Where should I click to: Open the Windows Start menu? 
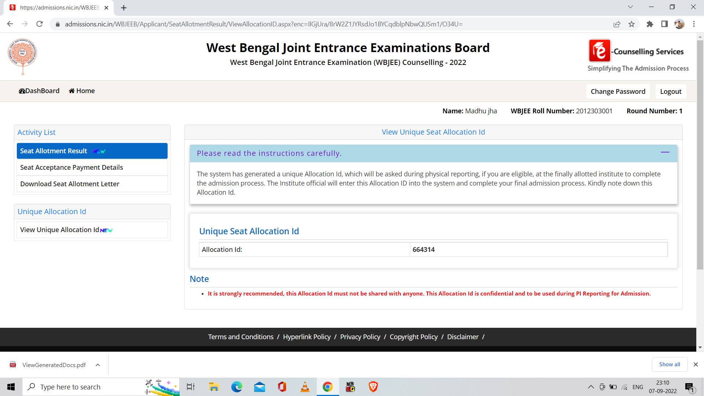(x=11, y=387)
